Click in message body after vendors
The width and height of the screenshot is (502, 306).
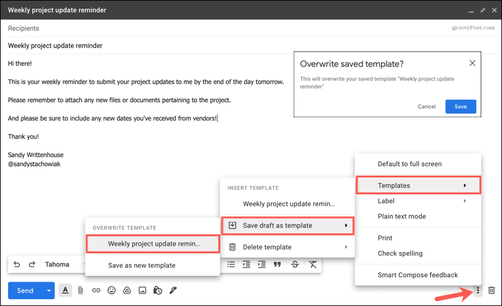click(217, 119)
